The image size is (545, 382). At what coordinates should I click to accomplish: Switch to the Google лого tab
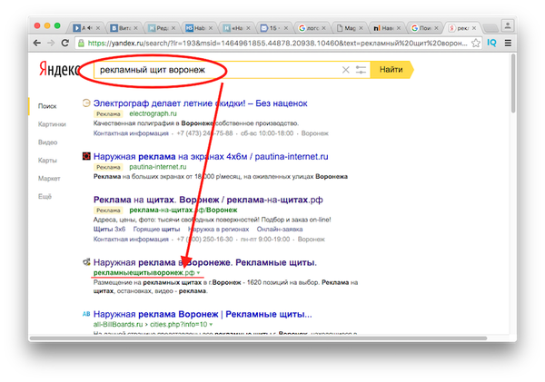click(x=311, y=28)
